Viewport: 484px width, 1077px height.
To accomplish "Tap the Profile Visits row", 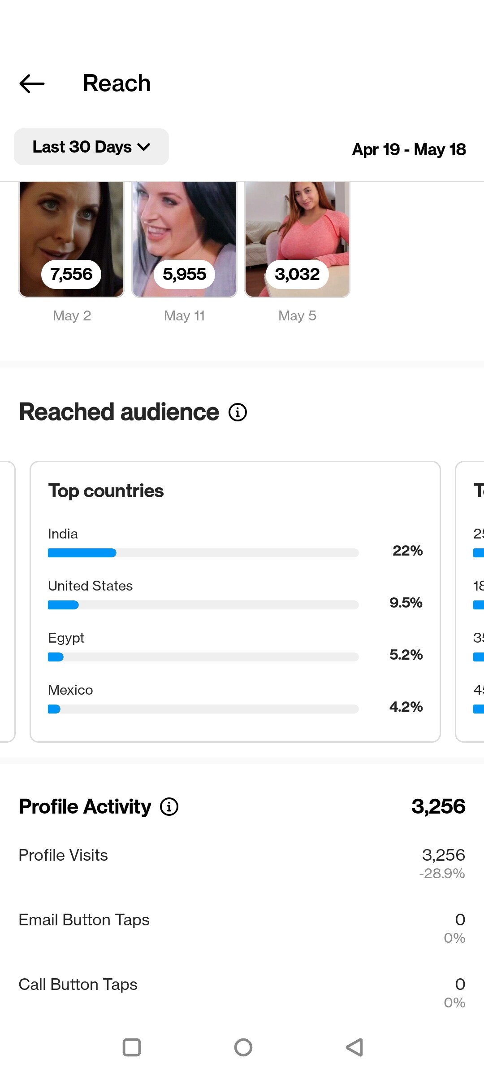I will point(242,863).
